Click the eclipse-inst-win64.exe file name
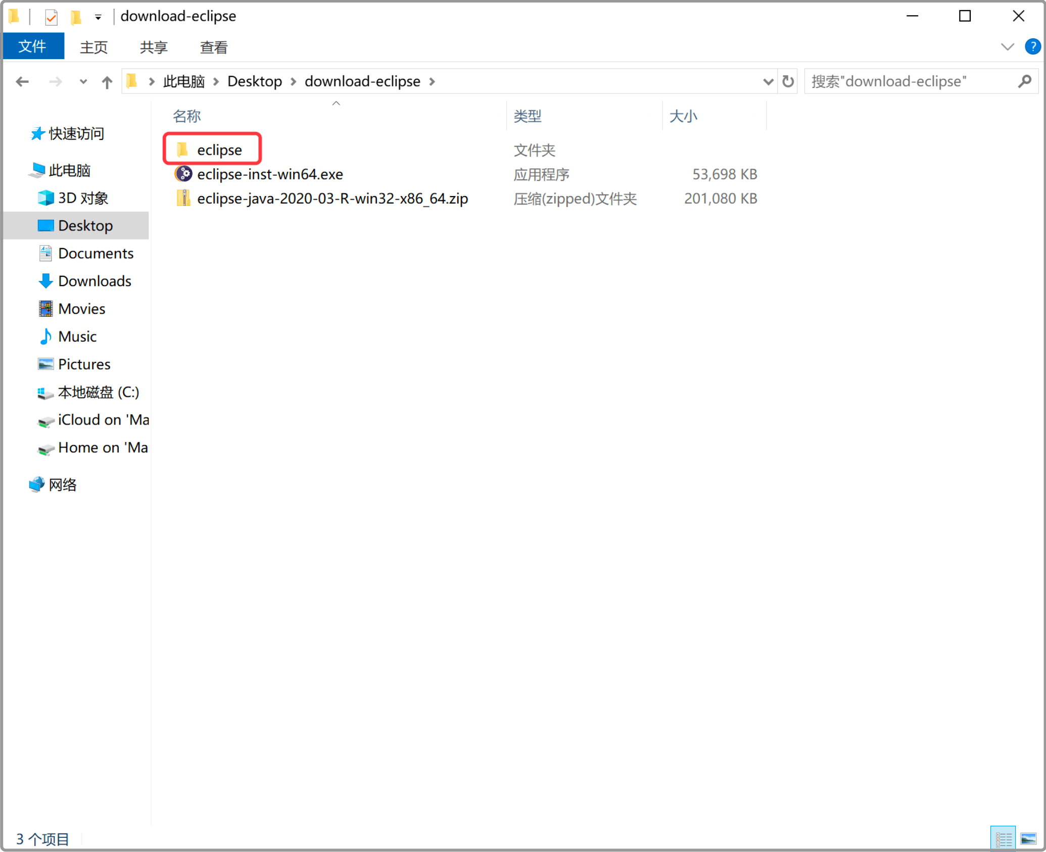The image size is (1046, 852). (270, 174)
